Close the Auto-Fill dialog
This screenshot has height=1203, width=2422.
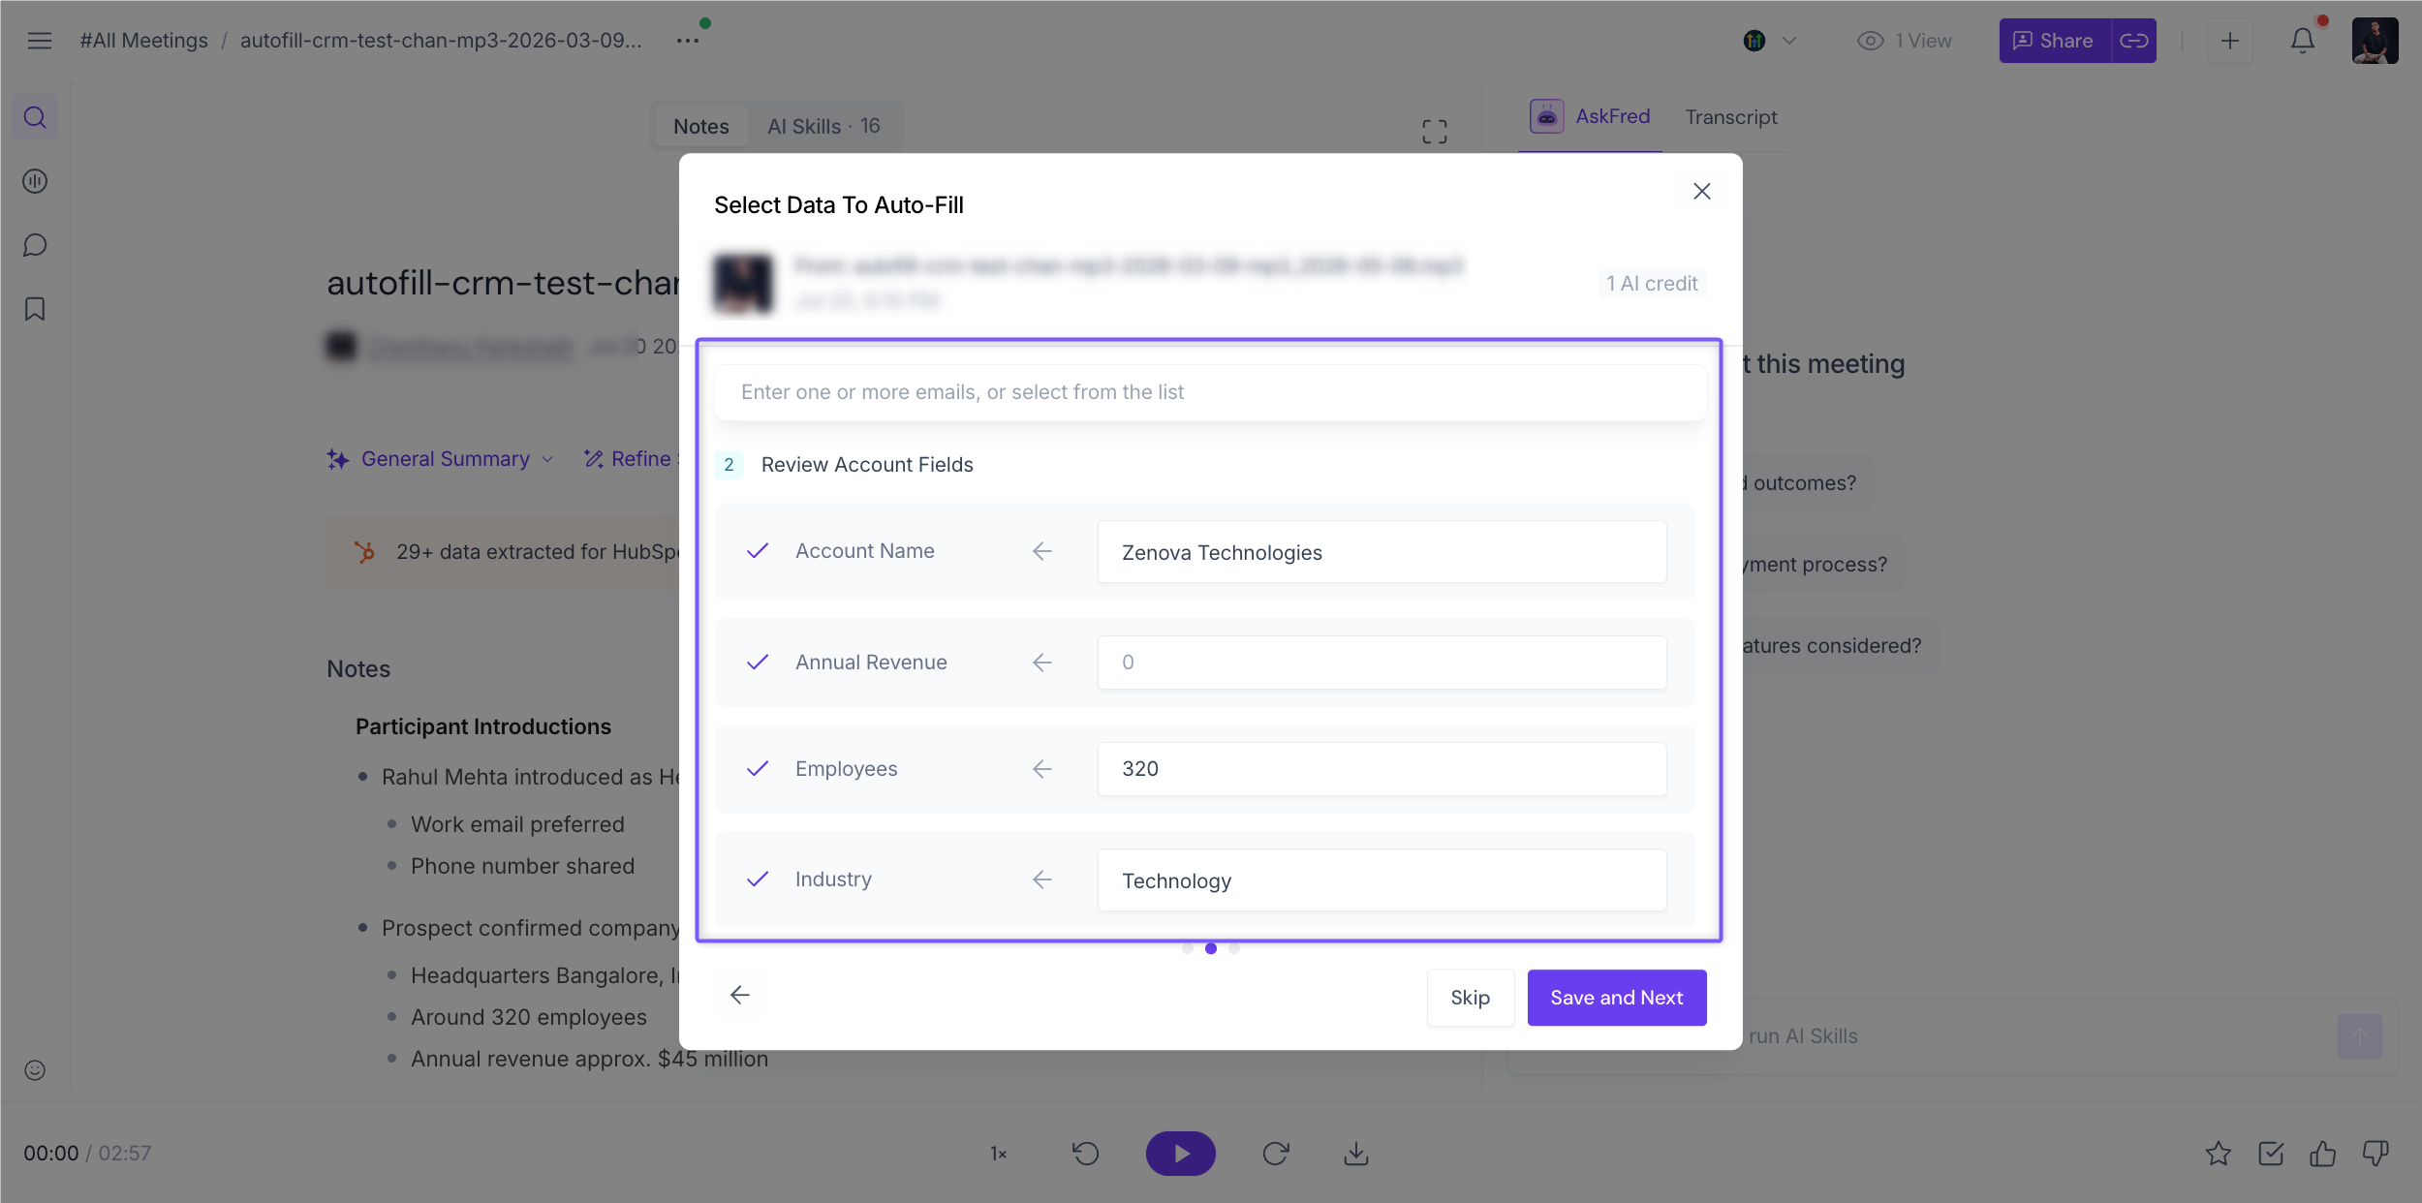[x=1702, y=191]
